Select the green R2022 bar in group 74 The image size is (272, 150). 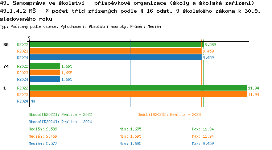[45, 66]
